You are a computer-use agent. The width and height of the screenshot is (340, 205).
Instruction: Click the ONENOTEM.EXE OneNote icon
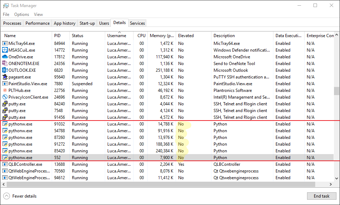point(5,63)
